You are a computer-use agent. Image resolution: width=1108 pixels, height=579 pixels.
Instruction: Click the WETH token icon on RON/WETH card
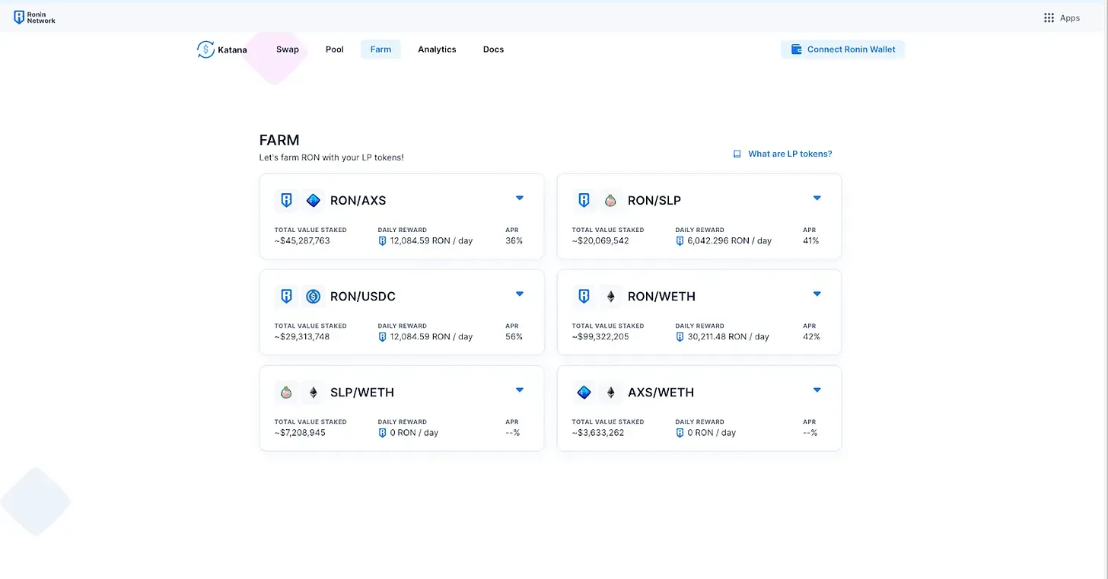coord(610,296)
